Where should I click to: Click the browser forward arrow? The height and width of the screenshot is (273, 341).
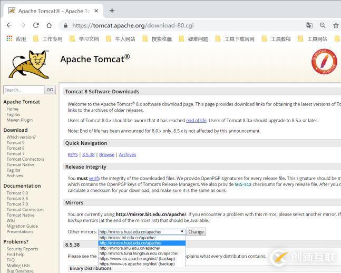tap(23, 25)
